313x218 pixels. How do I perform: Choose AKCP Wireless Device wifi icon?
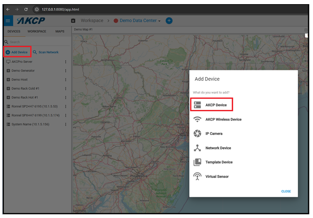pyautogui.click(x=197, y=120)
